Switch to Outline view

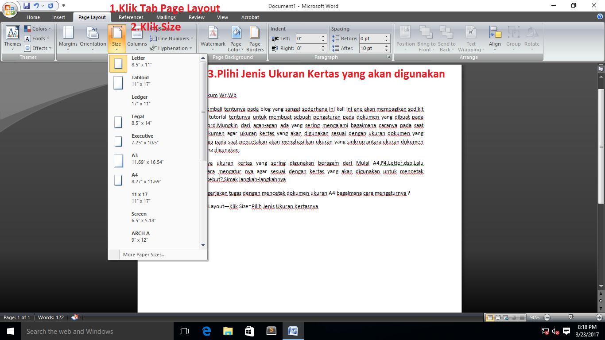click(x=515, y=317)
